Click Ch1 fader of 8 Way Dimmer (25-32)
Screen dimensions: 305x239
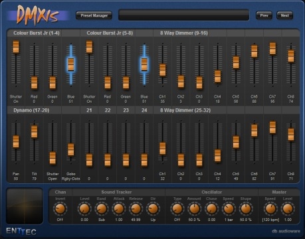[x=163, y=148]
